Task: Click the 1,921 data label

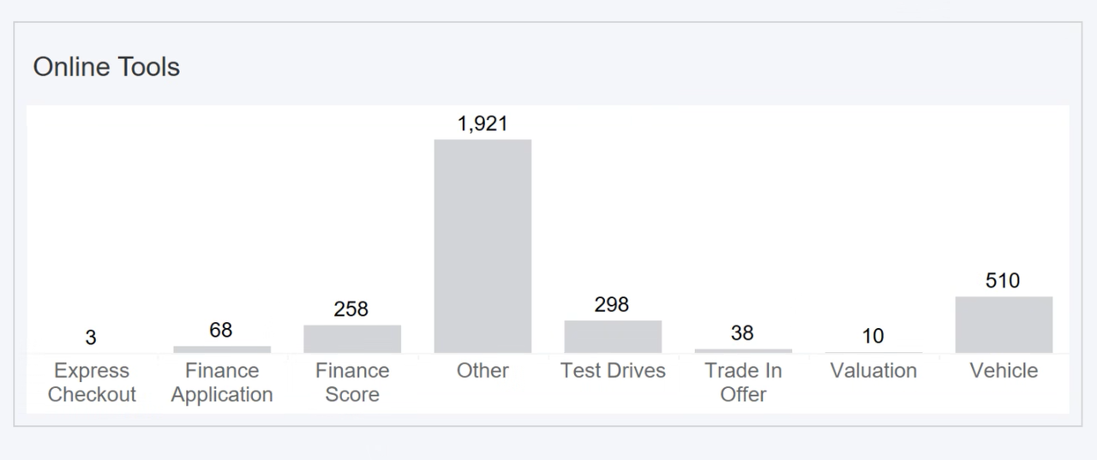Action: point(483,123)
